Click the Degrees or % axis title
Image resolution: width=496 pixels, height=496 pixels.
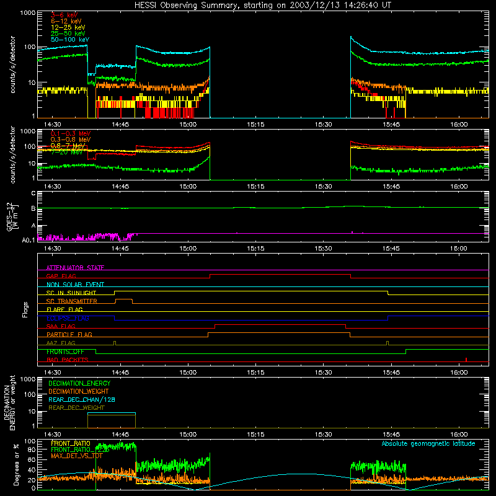[x=16, y=464]
